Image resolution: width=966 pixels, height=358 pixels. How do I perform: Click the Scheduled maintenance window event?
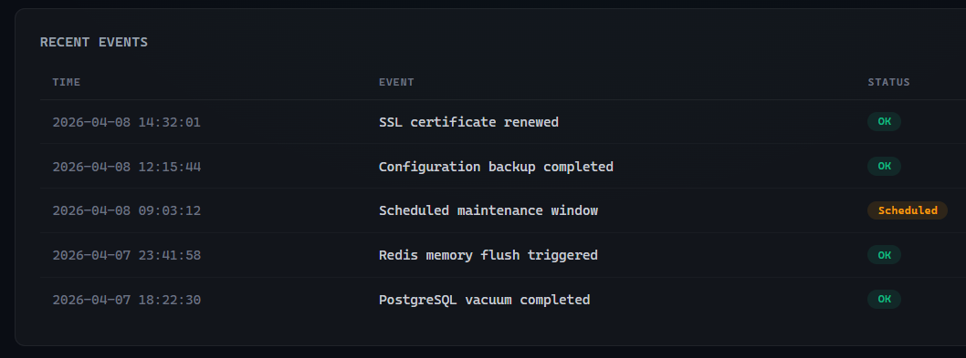(488, 211)
